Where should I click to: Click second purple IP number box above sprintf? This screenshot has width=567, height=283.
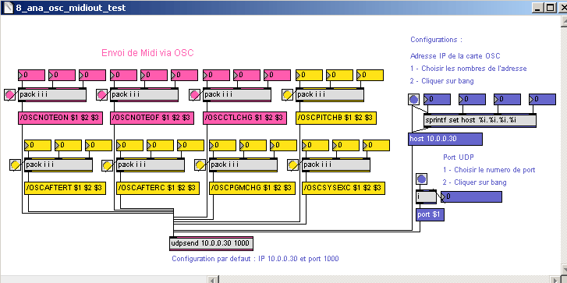(x=473, y=99)
